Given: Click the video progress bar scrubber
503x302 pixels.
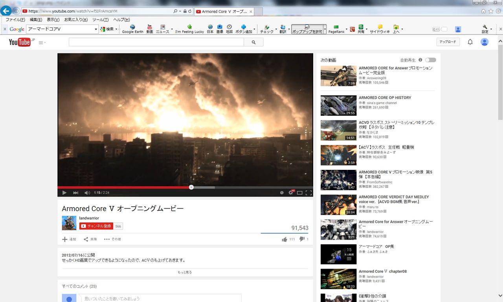Looking at the screenshot, I should coord(191,187).
